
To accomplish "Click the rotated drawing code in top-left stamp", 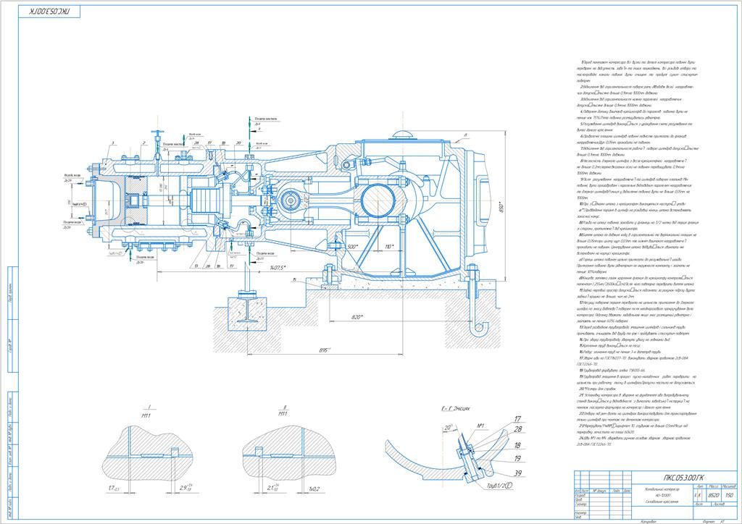I will pos(49,12).
